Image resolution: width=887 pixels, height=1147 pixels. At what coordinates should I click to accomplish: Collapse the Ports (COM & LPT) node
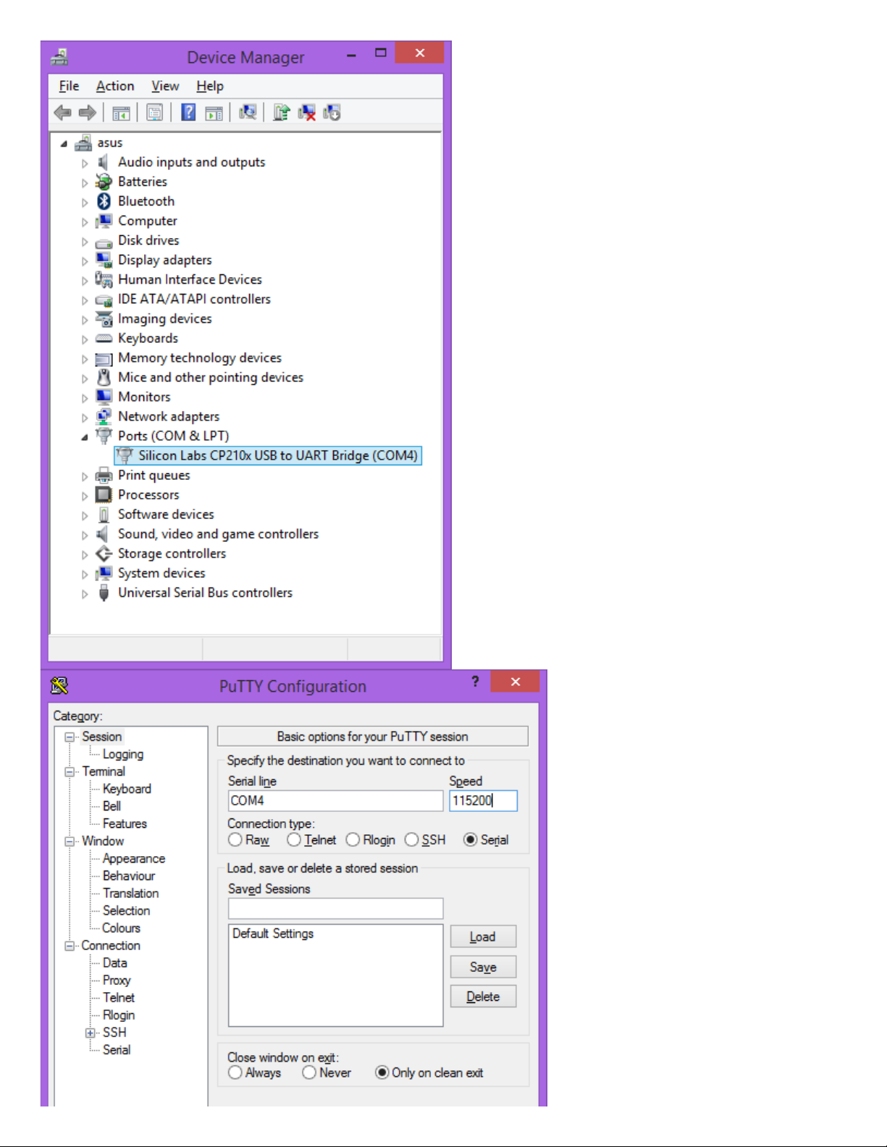85,436
